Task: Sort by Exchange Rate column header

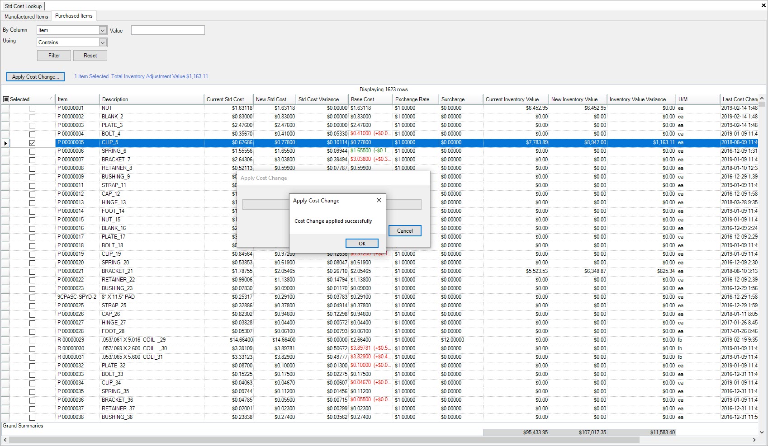Action: pos(416,99)
